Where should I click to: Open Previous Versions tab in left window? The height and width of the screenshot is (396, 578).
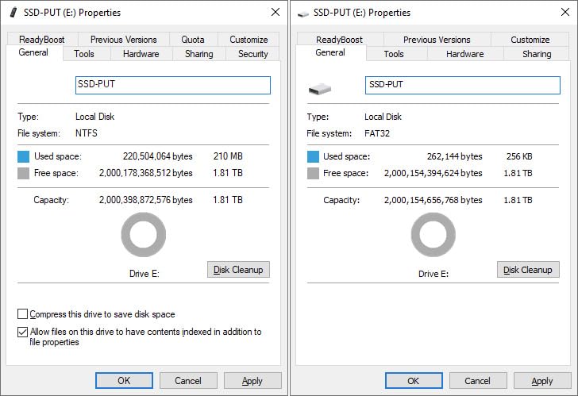[123, 40]
